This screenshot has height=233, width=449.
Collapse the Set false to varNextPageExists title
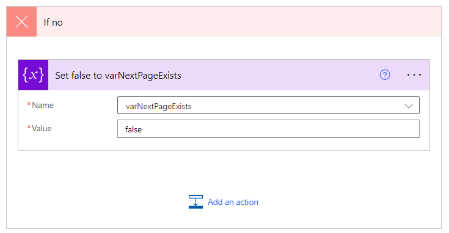(118, 76)
